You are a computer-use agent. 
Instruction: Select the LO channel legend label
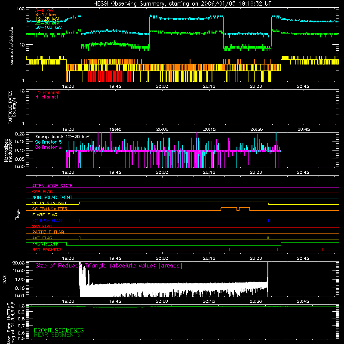pyautogui.click(x=47, y=92)
